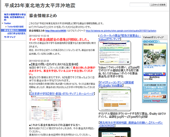This screenshot has width=170, height=137.
Task: Click the red headline ネットで募金(義援金の募集)が開始しました
Action: pyautogui.click(x=59, y=39)
